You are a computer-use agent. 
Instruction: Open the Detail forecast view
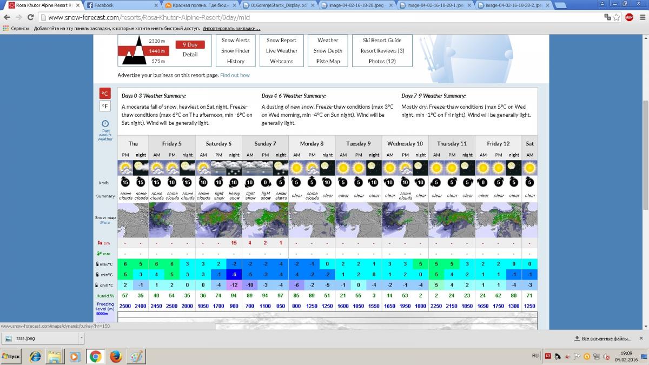click(x=190, y=54)
